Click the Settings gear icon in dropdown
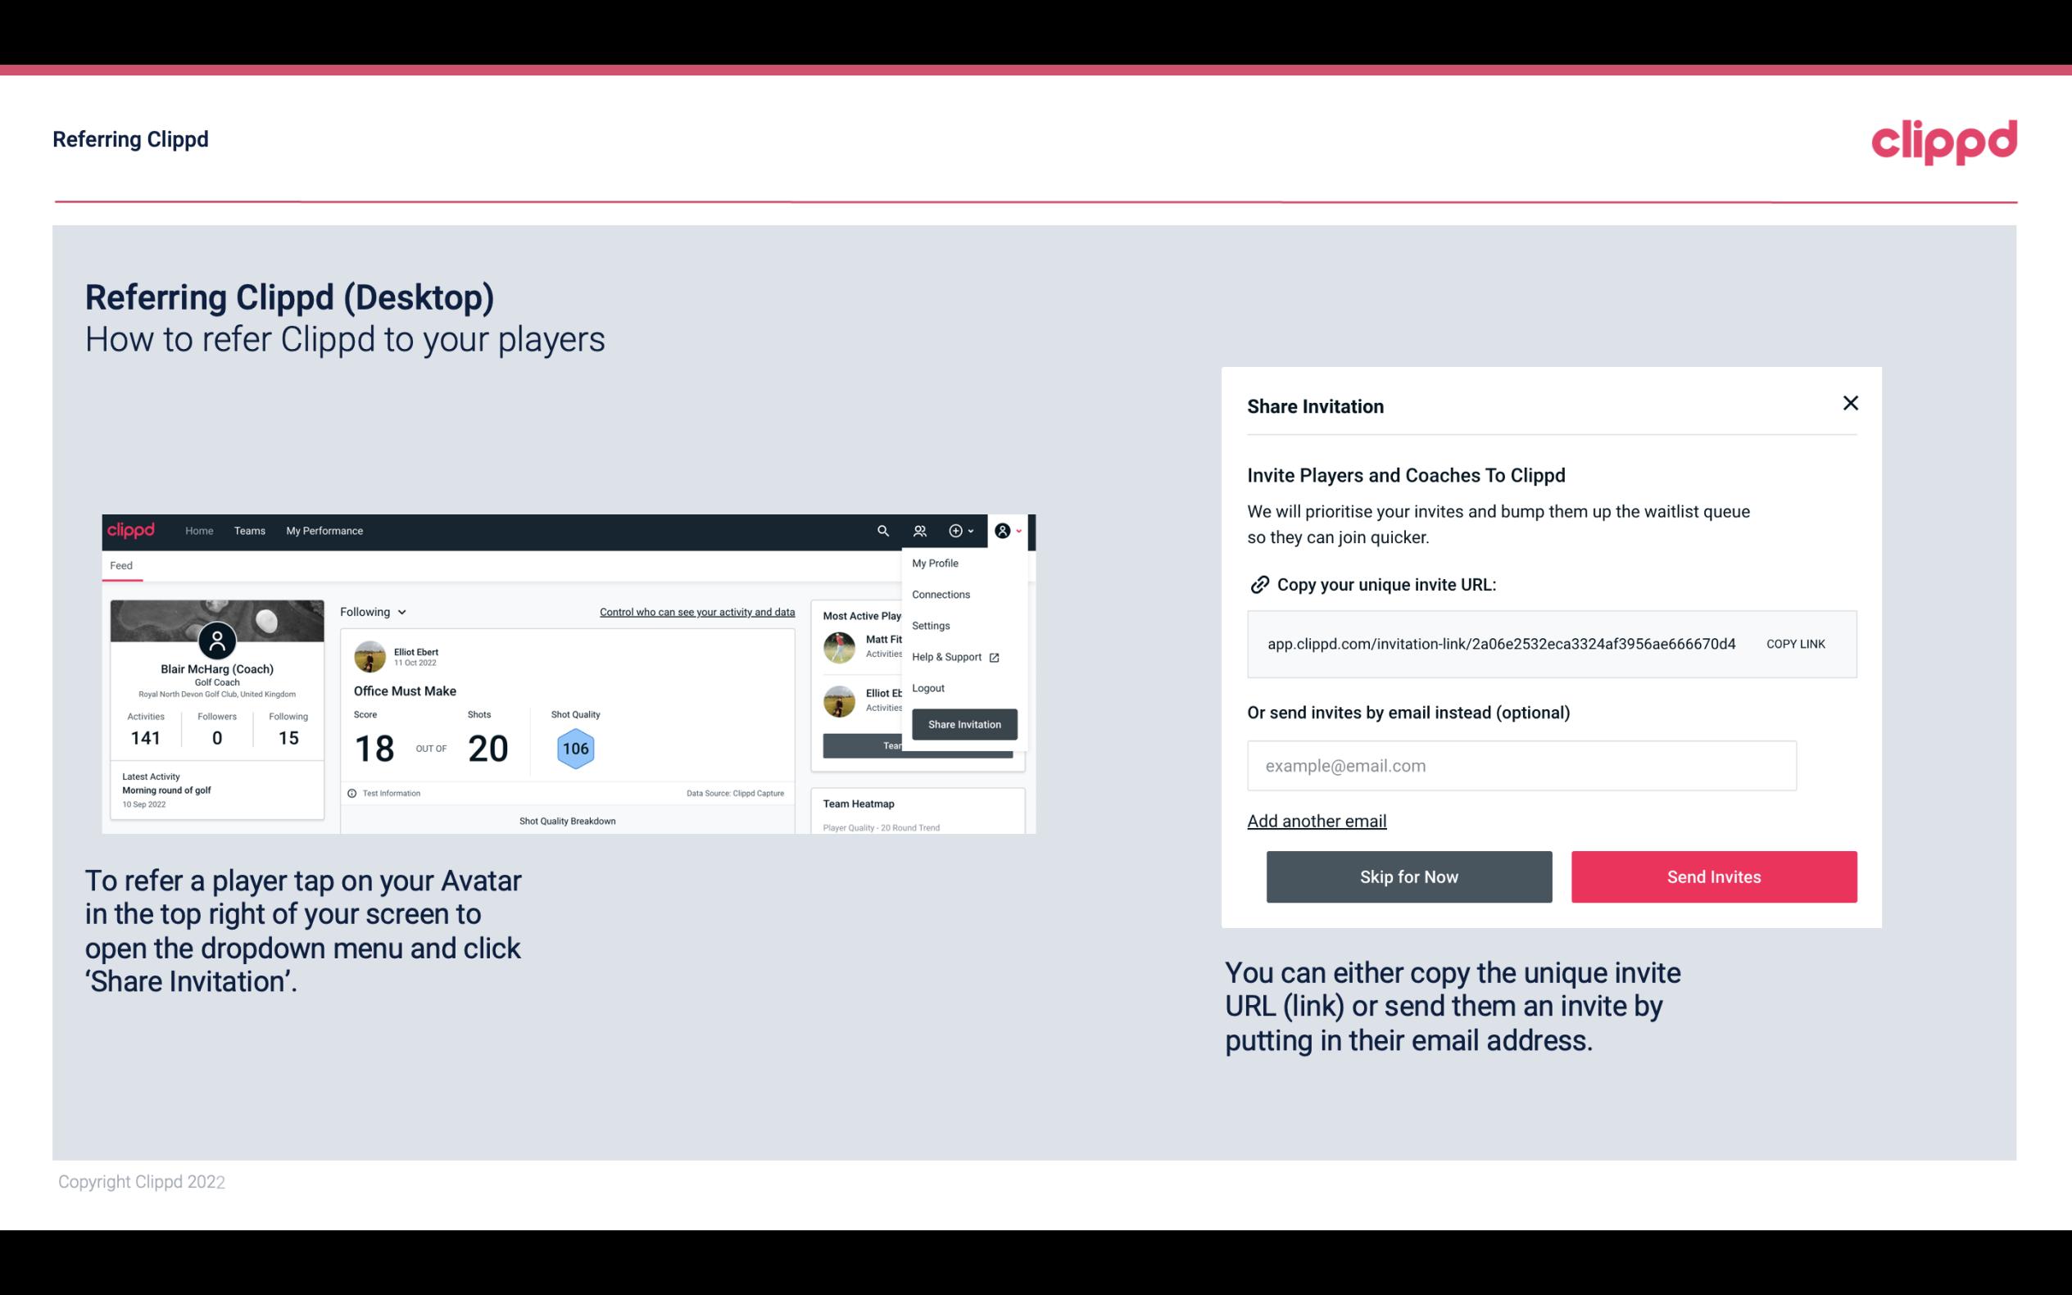The width and height of the screenshot is (2072, 1295). click(929, 625)
